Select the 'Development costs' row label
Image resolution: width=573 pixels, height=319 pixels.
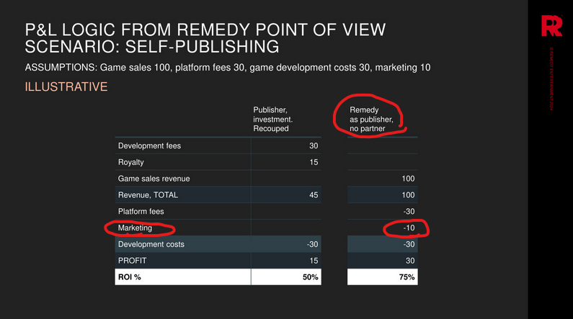151,244
